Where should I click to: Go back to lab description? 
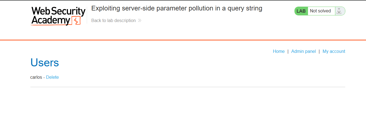[x=114, y=20]
